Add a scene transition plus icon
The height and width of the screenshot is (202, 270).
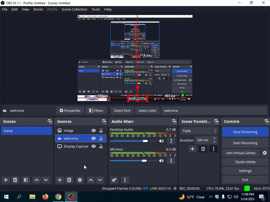(192, 149)
